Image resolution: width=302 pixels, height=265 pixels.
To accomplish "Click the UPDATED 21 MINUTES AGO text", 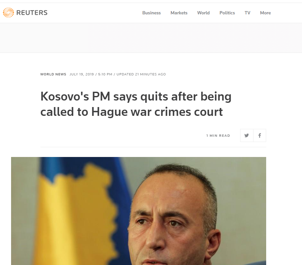I will [141, 74].
